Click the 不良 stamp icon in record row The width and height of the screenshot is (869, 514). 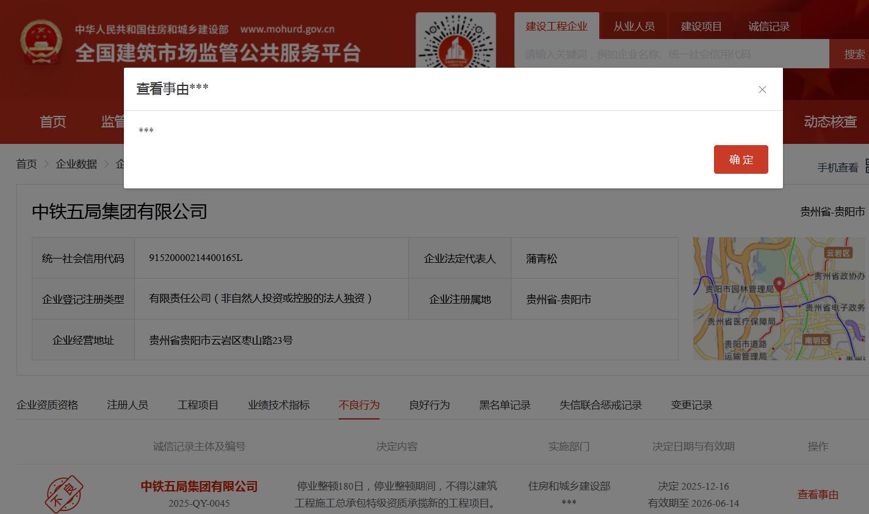coord(64,494)
